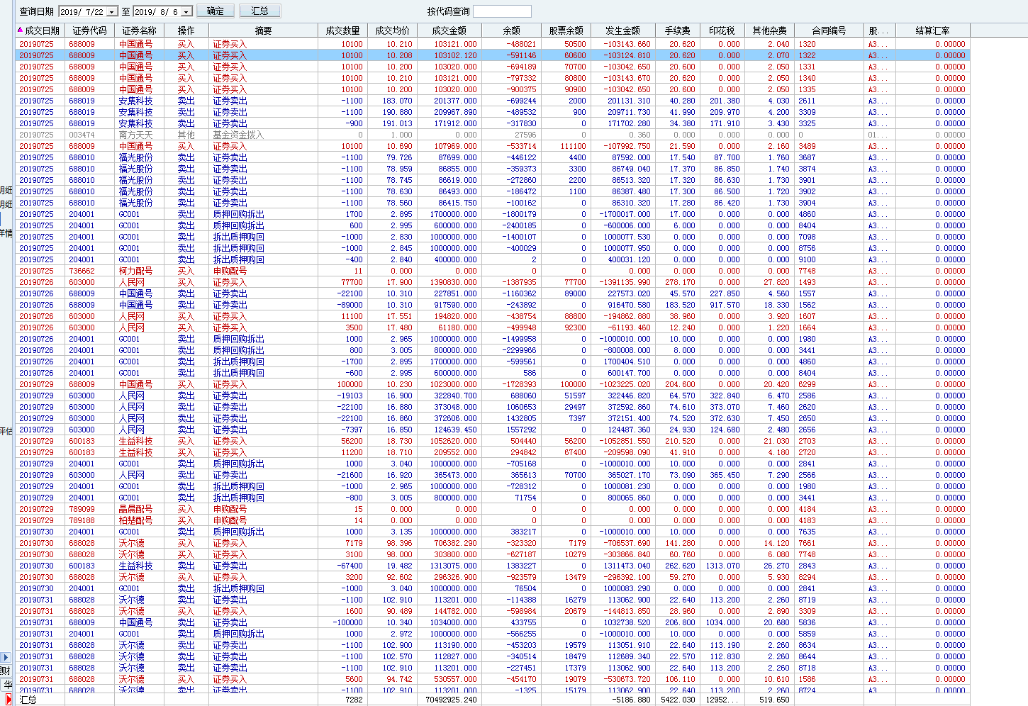Viewport: 1028px width, 706px height.
Task: Open the start date dropdown arrow
Action: (x=112, y=11)
